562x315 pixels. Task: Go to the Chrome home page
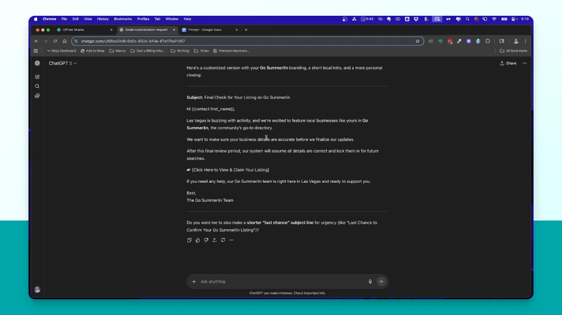(64, 41)
